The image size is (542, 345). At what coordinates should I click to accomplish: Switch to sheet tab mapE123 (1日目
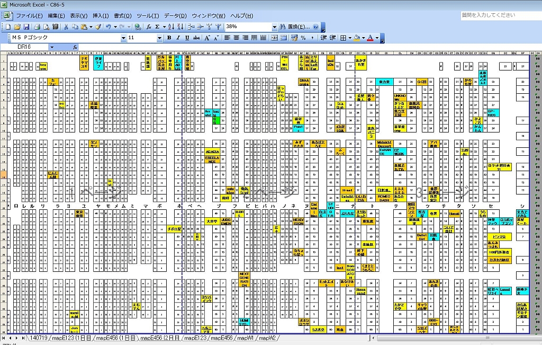tap(71, 338)
